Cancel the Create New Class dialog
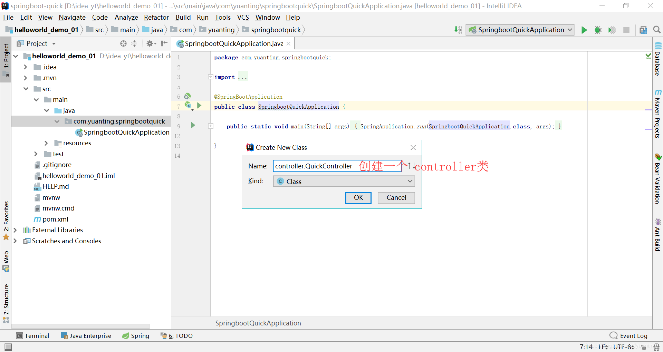The width and height of the screenshot is (663, 352). point(396,198)
